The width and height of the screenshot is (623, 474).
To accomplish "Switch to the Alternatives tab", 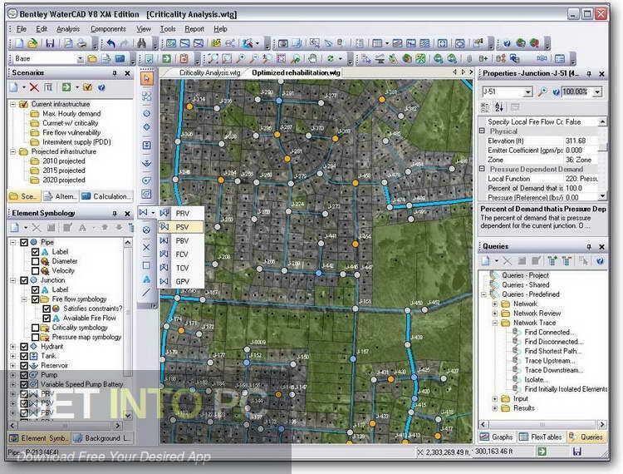I will point(60,196).
